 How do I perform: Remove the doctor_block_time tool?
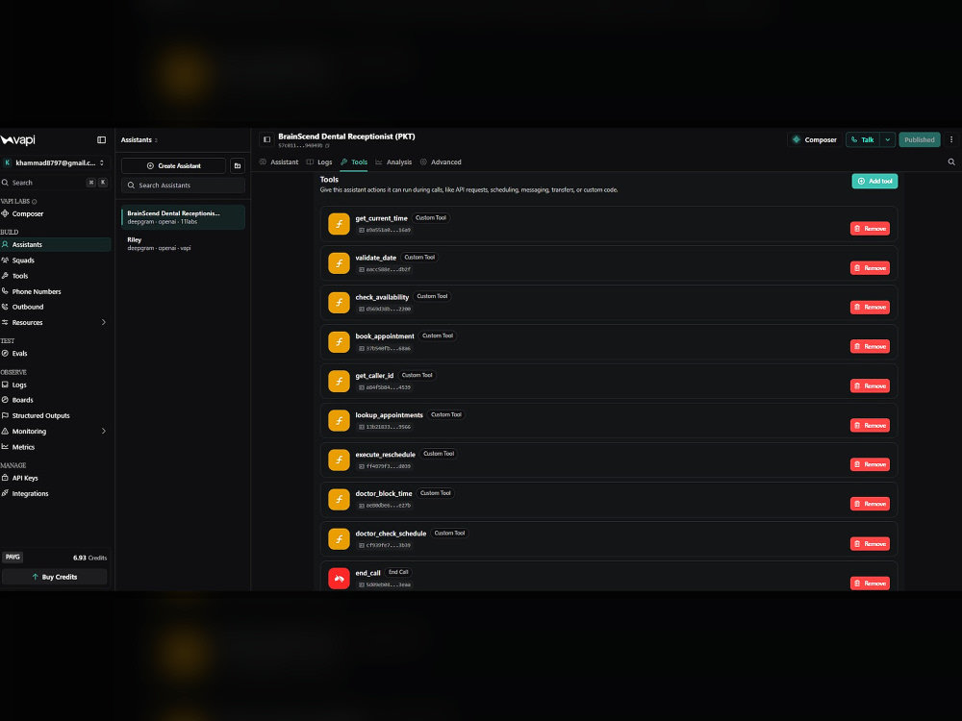pos(870,504)
